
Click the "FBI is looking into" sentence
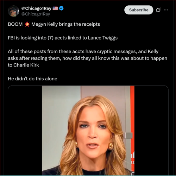tap(63, 38)
